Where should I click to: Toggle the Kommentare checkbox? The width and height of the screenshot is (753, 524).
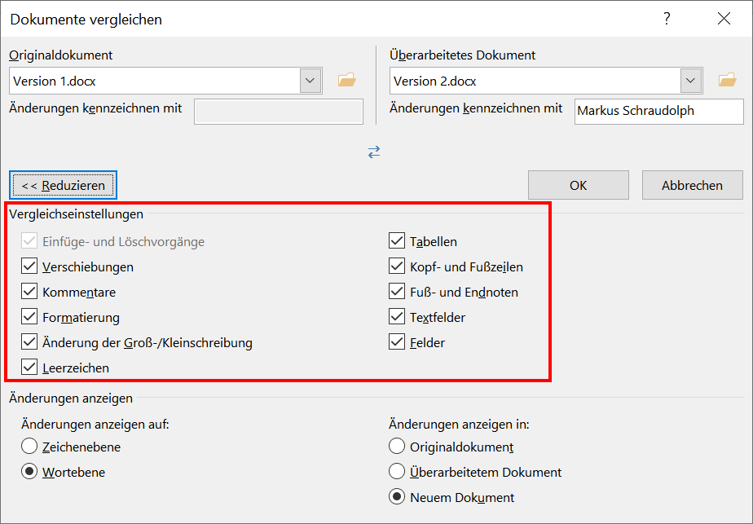tap(29, 291)
